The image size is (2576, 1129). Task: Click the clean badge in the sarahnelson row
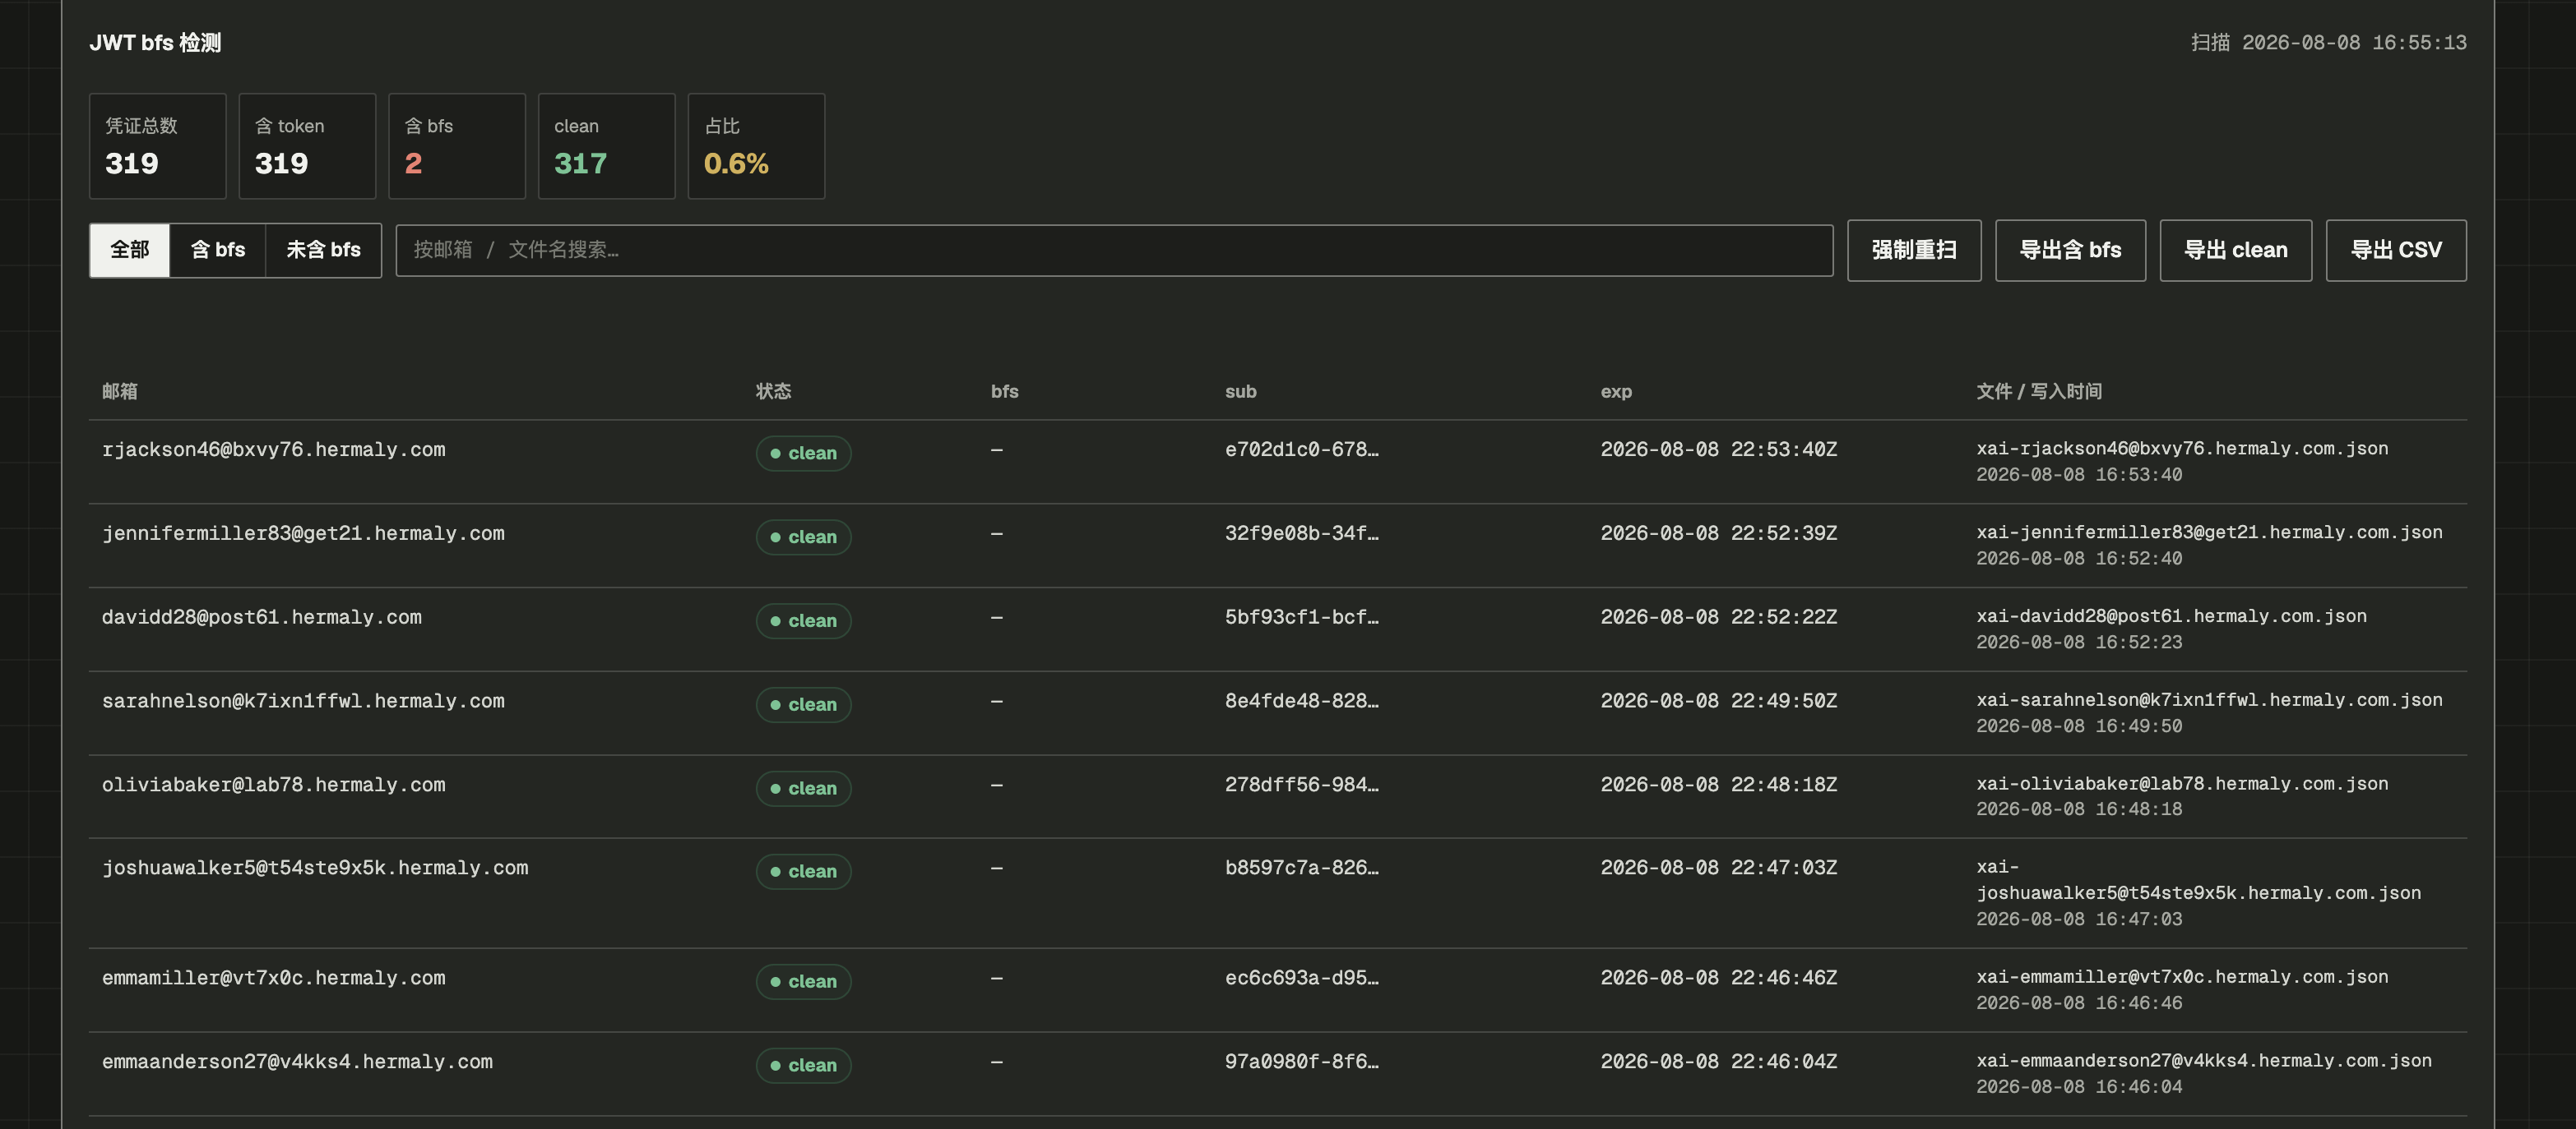(x=803, y=705)
